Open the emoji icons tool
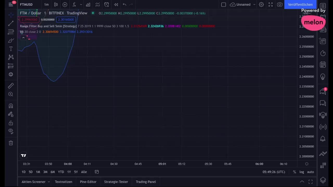The image size is (333, 187). 11,74
